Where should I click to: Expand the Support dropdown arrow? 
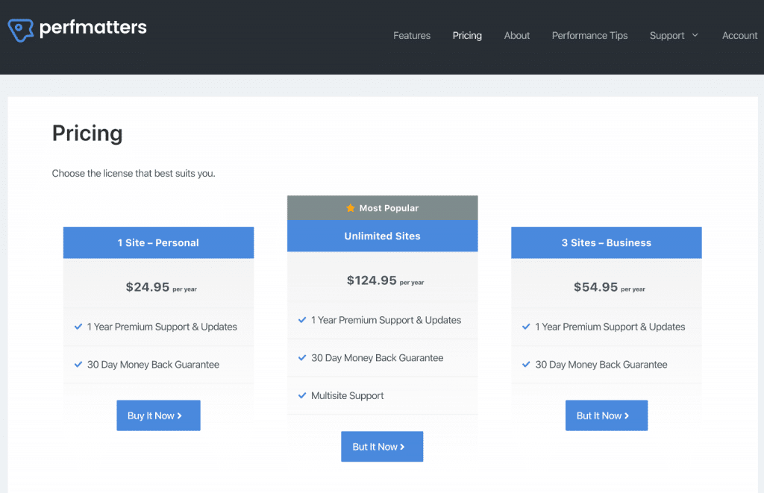tap(695, 35)
